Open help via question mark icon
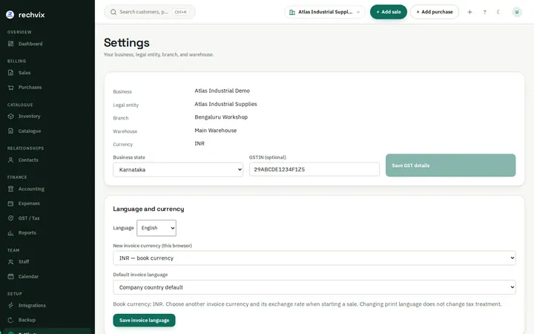534x334 pixels. (x=484, y=12)
